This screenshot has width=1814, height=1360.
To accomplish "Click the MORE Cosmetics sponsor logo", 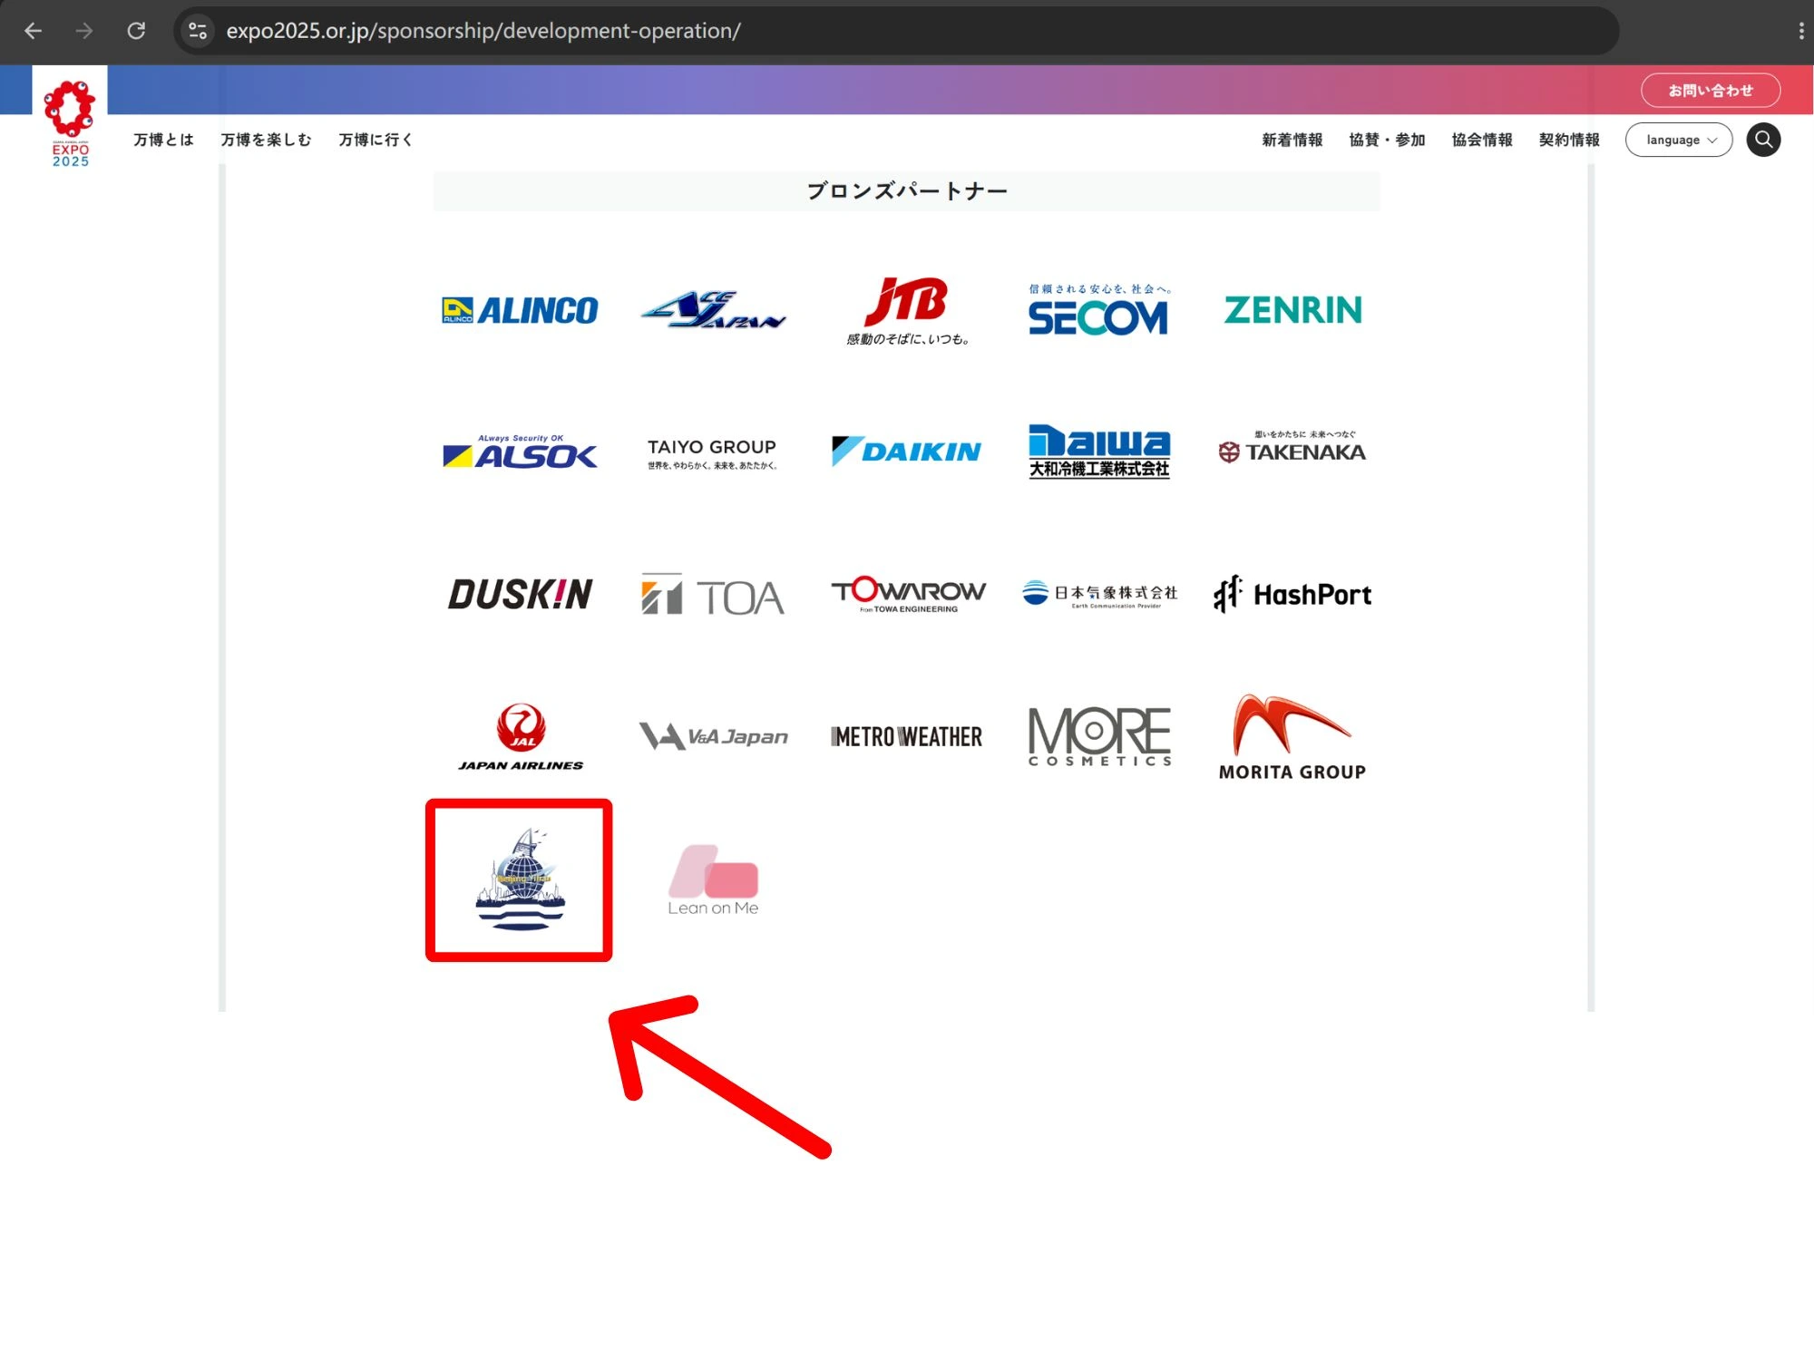I will pyautogui.click(x=1099, y=736).
